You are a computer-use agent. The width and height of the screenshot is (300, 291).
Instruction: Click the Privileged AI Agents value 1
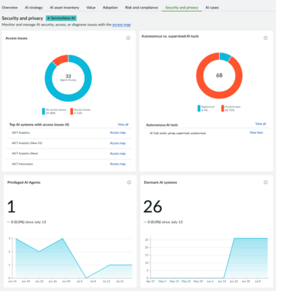(x=11, y=207)
